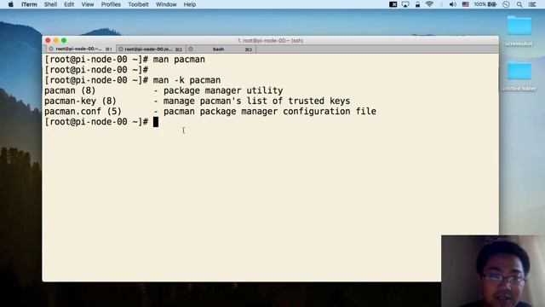Close the first tab using its circle icon

coord(51,49)
